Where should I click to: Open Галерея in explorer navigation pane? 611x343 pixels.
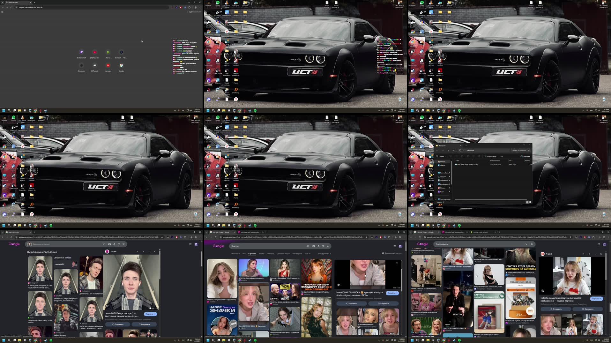click(443, 165)
